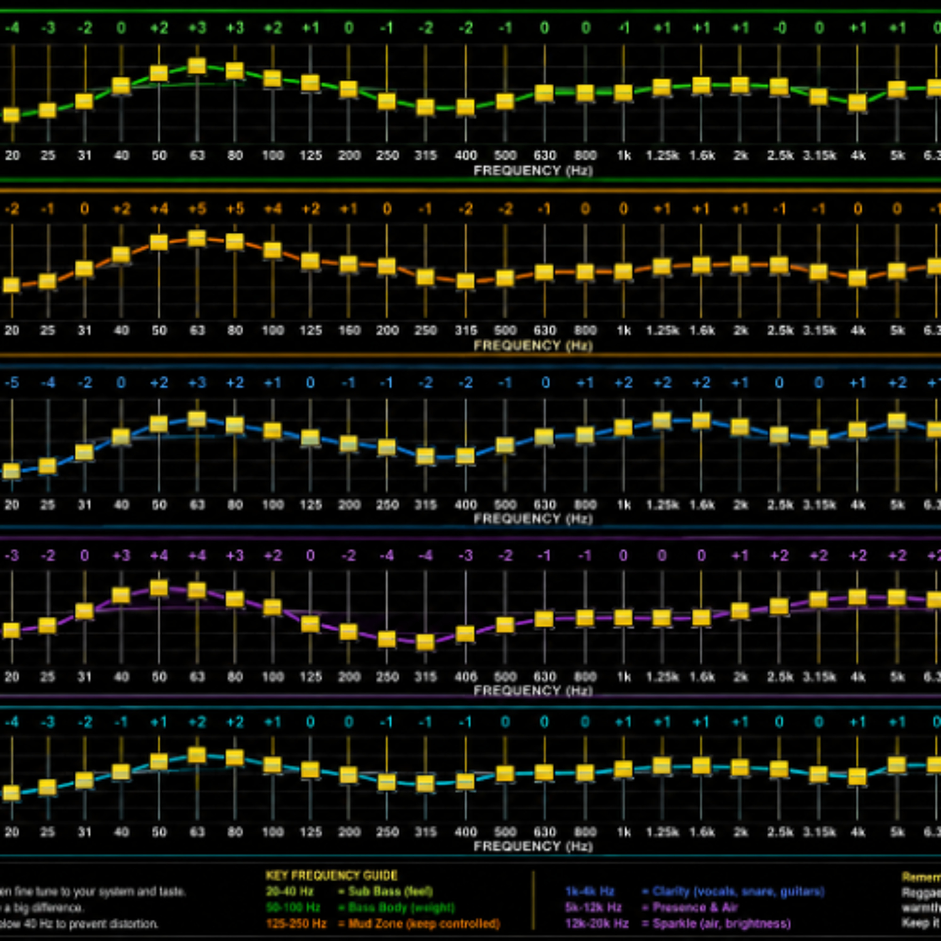Image resolution: width=941 pixels, height=941 pixels.
Task: Click the 50 Hz slider knob in purple EQ
Action: click(x=159, y=588)
